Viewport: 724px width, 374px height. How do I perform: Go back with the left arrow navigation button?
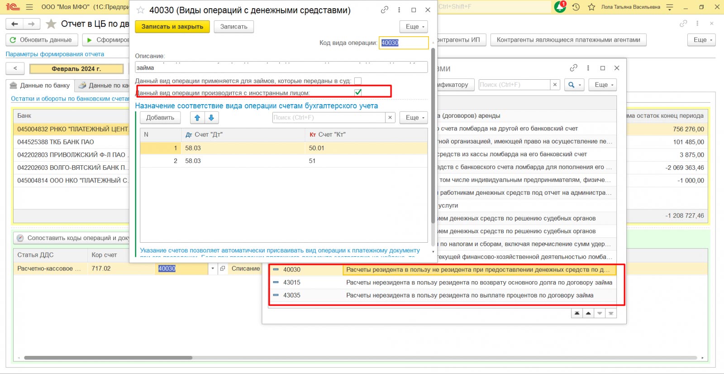[14, 24]
